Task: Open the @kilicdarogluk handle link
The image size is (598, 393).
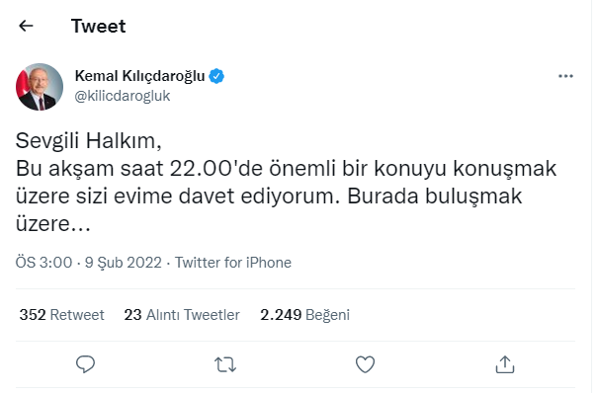Action: (x=123, y=96)
